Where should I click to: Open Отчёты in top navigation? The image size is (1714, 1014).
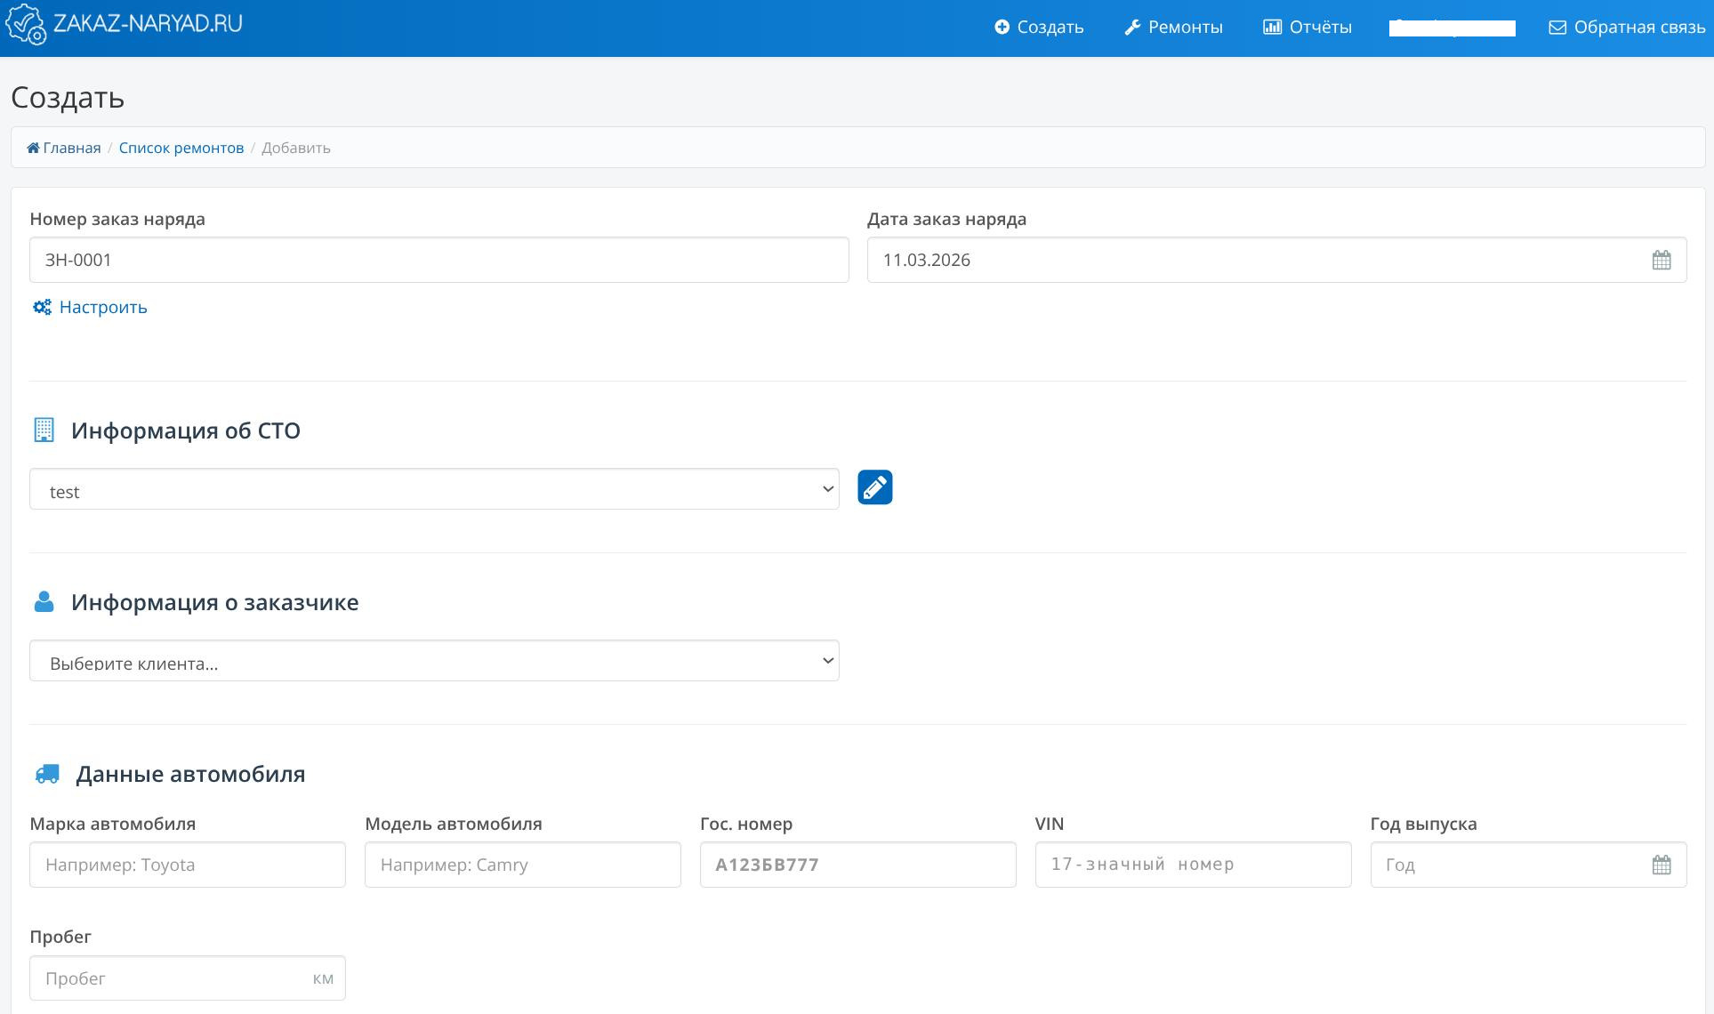click(x=1308, y=28)
